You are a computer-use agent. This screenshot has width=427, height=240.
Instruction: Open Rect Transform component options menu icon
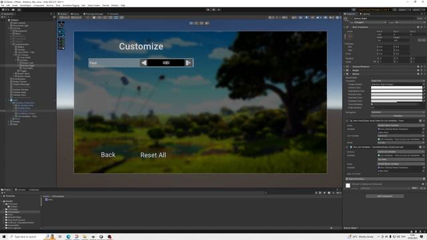(424, 27)
